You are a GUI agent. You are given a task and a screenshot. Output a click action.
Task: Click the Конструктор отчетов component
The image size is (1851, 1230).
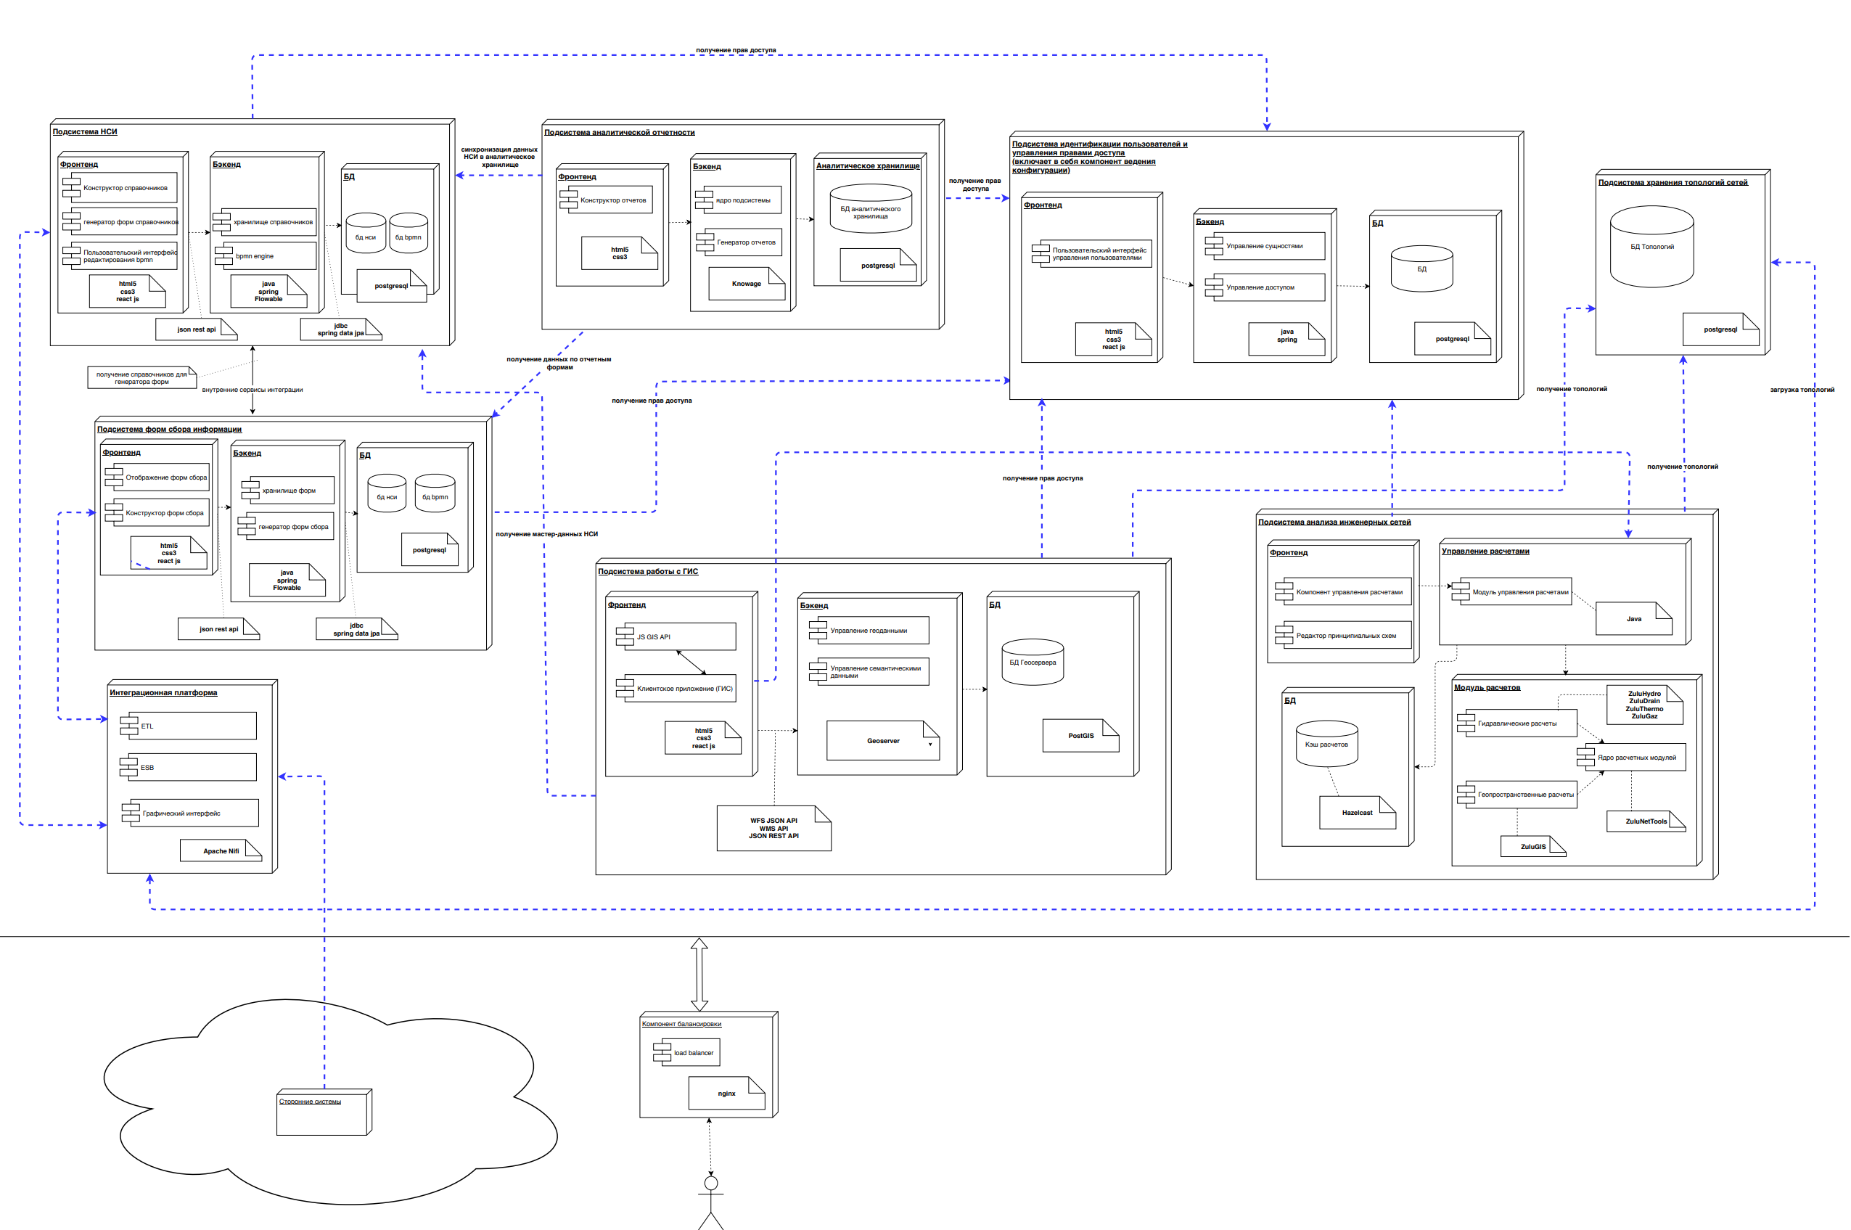(613, 200)
